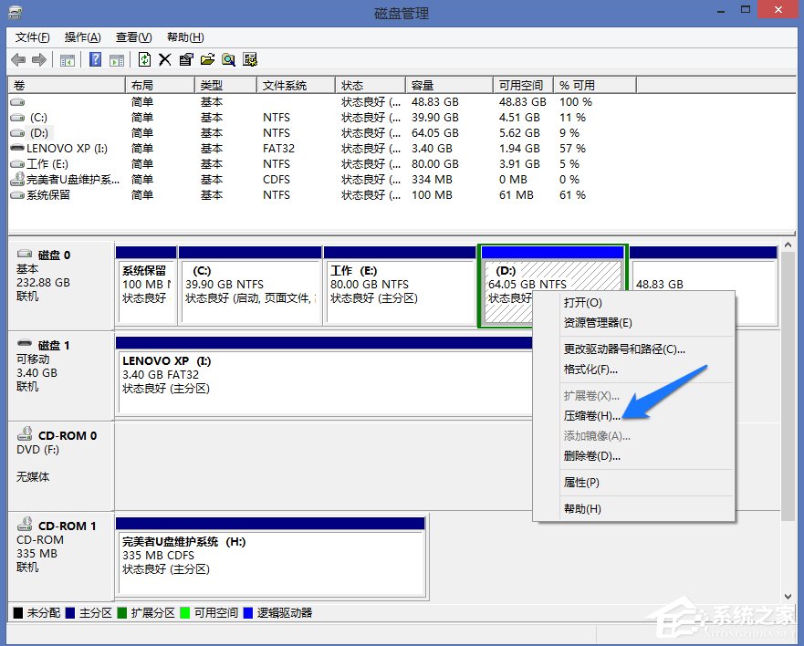Toggle the action pane visibility

[x=116, y=59]
